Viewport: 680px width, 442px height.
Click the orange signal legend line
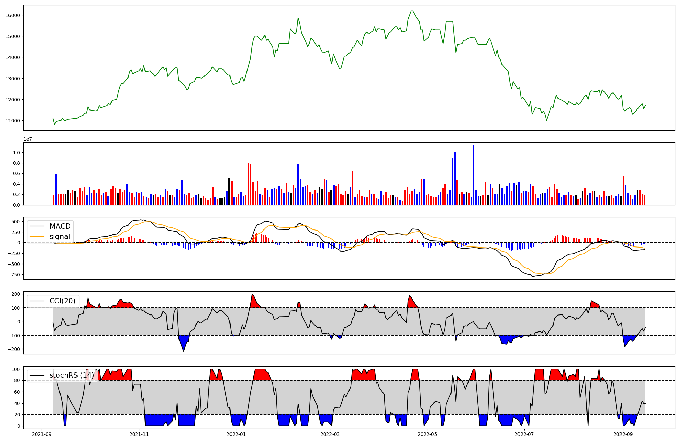37,237
